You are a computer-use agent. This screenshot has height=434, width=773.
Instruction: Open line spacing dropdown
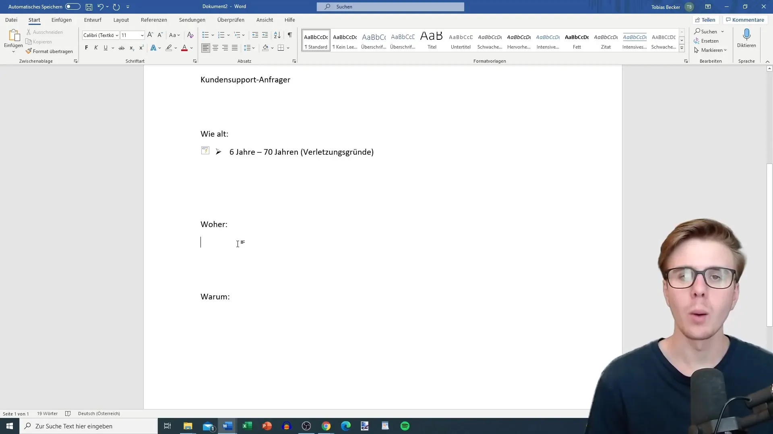point(249,48)
